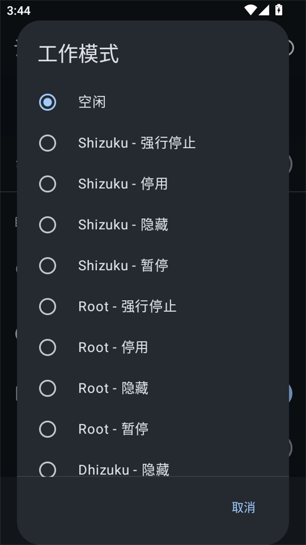
Task: Click the radio circle next to 空闲
Action: point(47,102)
